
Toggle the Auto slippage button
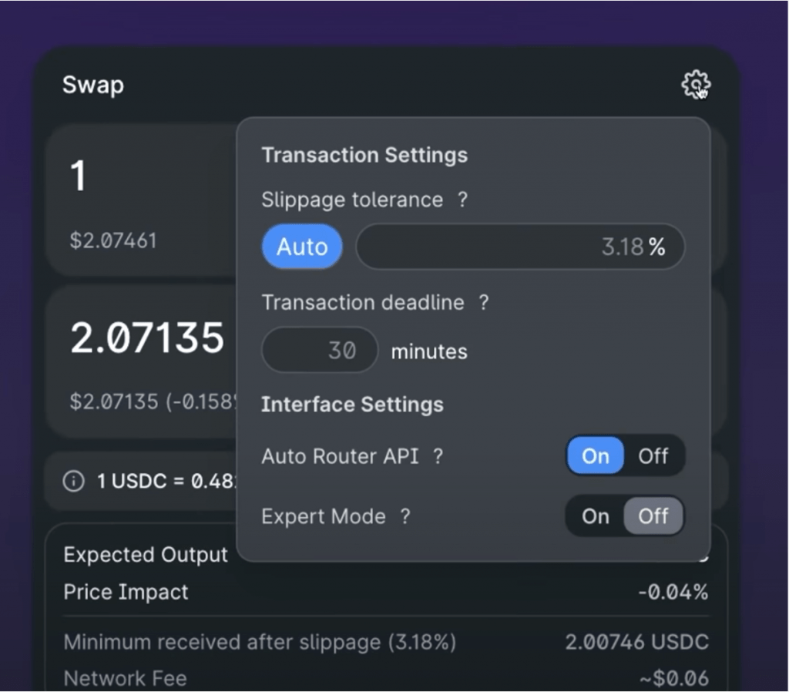click(x=302, y=247)
